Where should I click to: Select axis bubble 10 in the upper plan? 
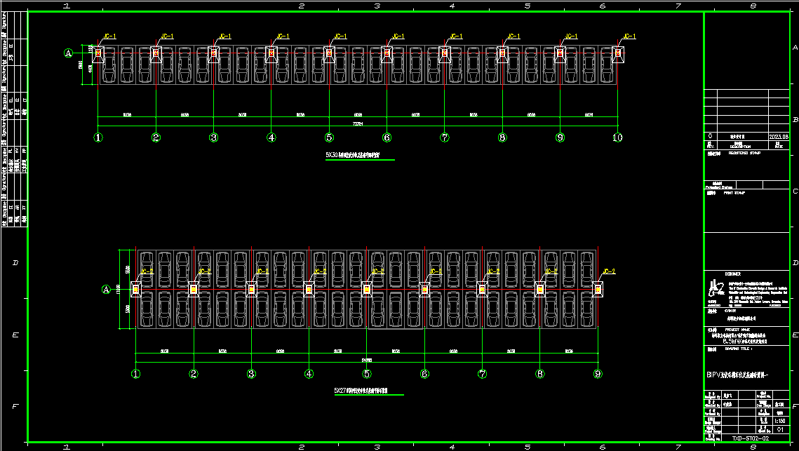tap(617, 137)
